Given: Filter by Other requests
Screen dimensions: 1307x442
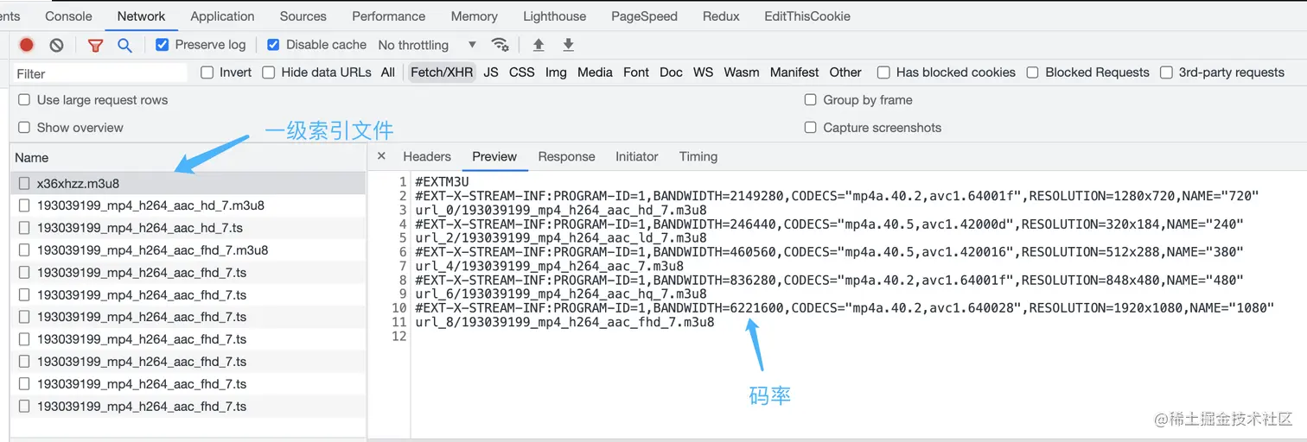Looking at the screenshot, I should click(x=845, y=73).
